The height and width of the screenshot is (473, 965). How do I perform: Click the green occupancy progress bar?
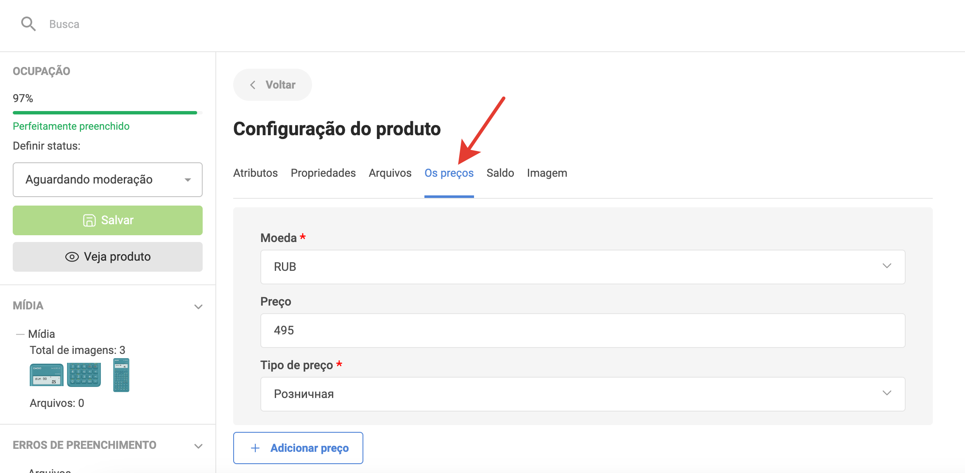tap(105, 113)
